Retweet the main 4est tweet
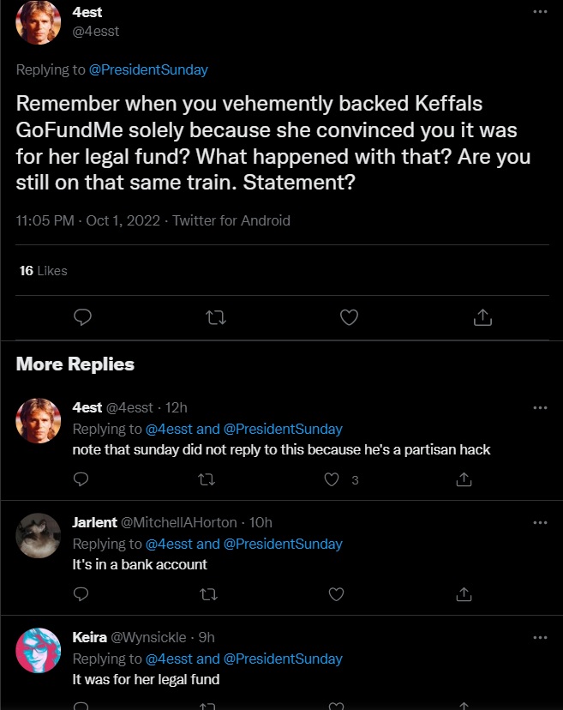 pyautogui.click(x=216, y=318)
